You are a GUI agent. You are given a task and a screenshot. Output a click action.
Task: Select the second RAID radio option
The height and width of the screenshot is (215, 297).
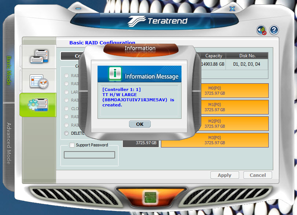[x=66, y=84]
